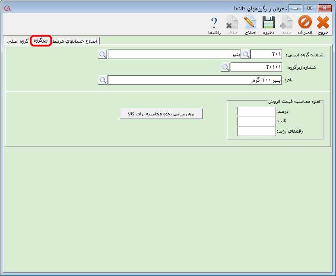Click magnifier beside main group name پنیر
The height and width of the screenshot is (276, 336).
[x=102, y=54]
